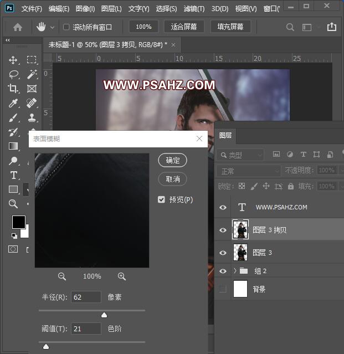Select the Spot Healing Brush tool

click(x=32, y=103)
